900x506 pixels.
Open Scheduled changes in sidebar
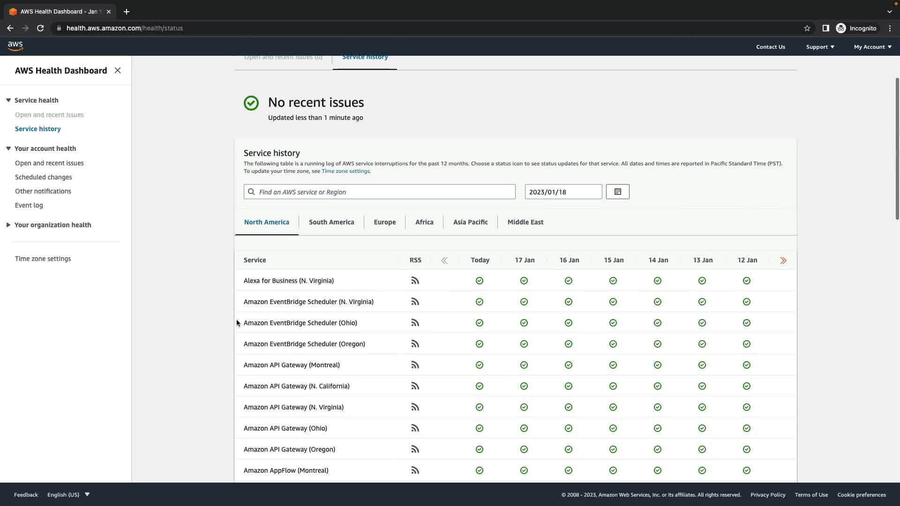click(x=43, y=177)
